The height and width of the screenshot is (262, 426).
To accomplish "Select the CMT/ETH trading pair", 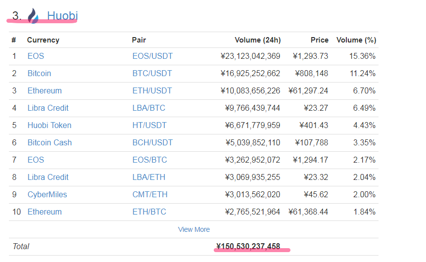I will 150,195.
